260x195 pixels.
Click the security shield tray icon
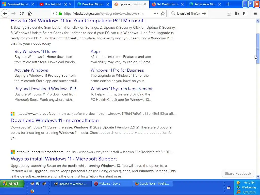coord(238,183)
